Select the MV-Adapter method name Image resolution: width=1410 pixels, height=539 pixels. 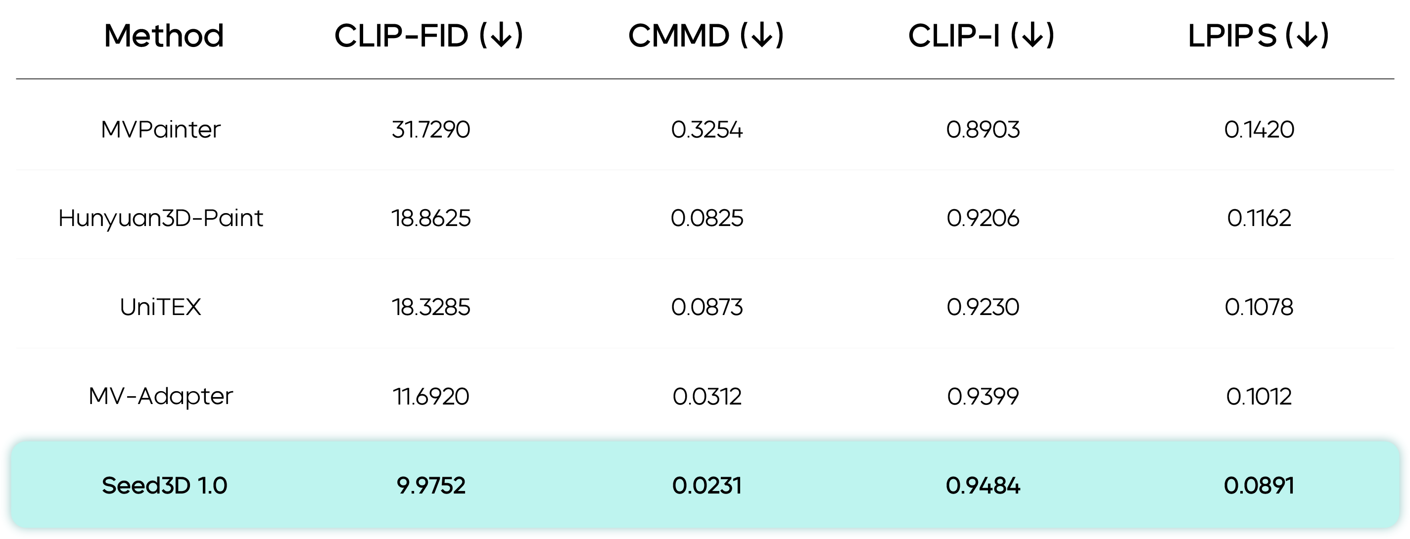pyautogui.click(x=161, y=396)
